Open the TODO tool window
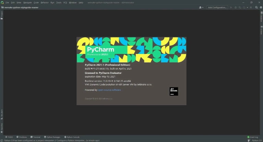 click(x=9, y=137)
